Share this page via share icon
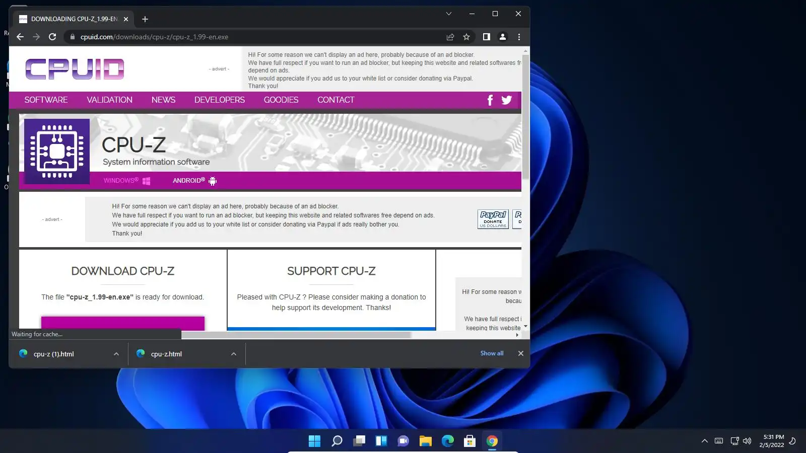806x453 pixels. point(450,37)
